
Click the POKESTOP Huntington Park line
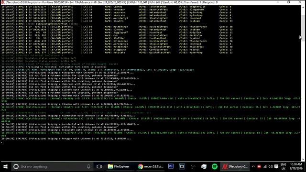pos(98,70)
